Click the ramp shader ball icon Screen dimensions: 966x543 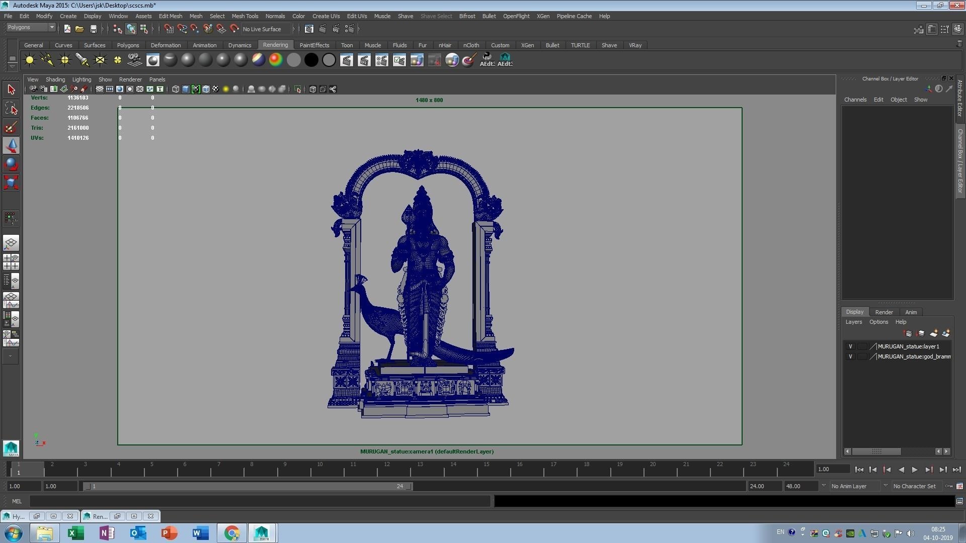[276, 60]
